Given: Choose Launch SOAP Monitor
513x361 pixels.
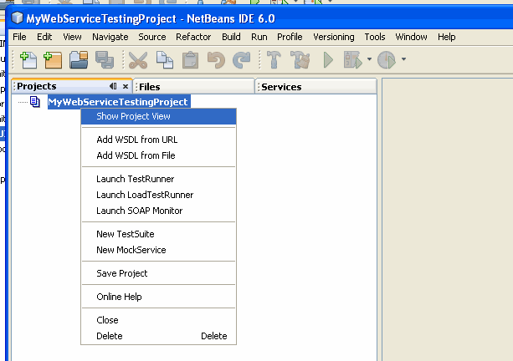Looking at the screenshot, I should pyautogui.click(x=158, y=211).
